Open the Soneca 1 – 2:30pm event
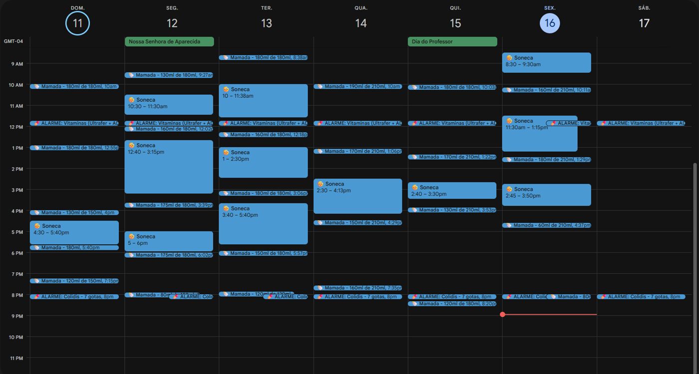This screenshot has height=374, width=699. [x=263, y=163]
